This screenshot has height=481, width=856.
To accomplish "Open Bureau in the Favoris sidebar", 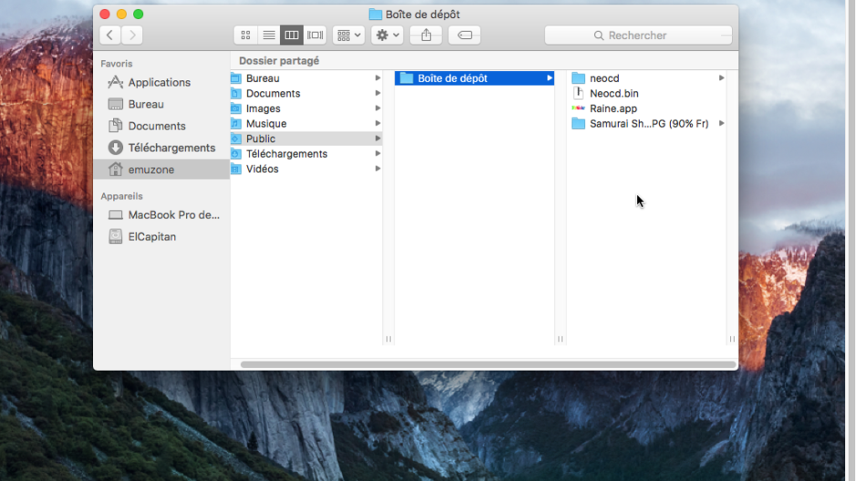I will (x=162, y=104).
